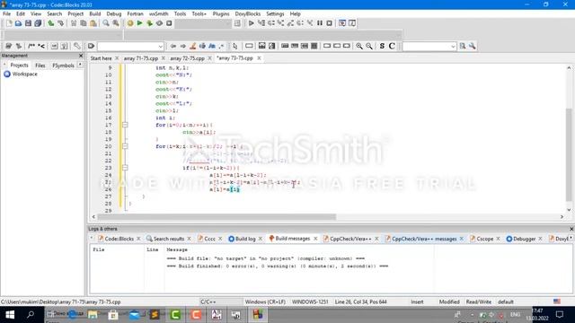Screen dimensions: 575x323
Task: Jump forward with the right arrow icon
Action: 182,46
